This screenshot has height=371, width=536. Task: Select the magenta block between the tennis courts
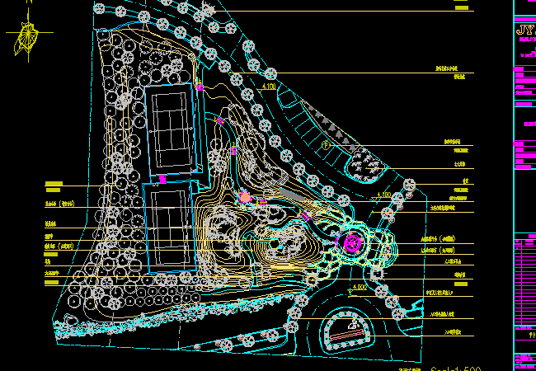click(x=162, y=178)
